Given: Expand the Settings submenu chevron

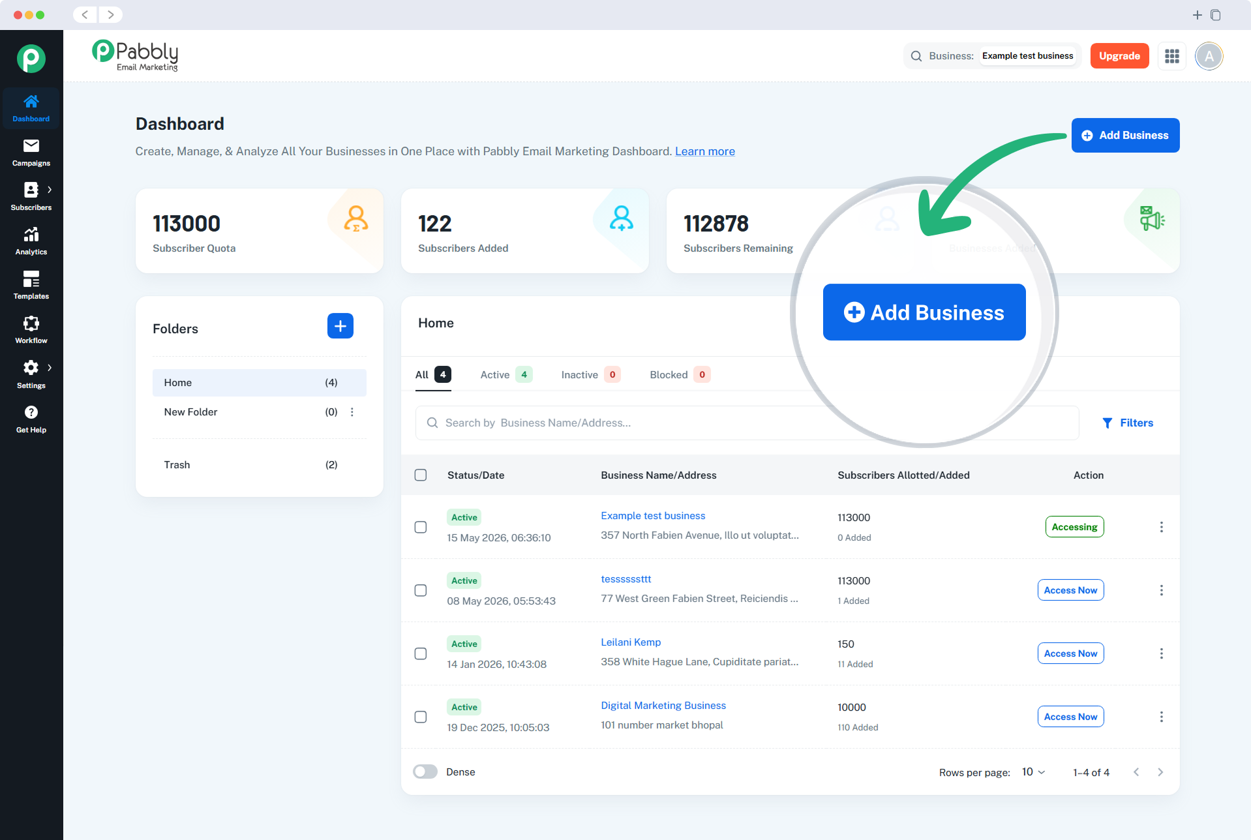Looking at the screenshot, I should [50, 368].
